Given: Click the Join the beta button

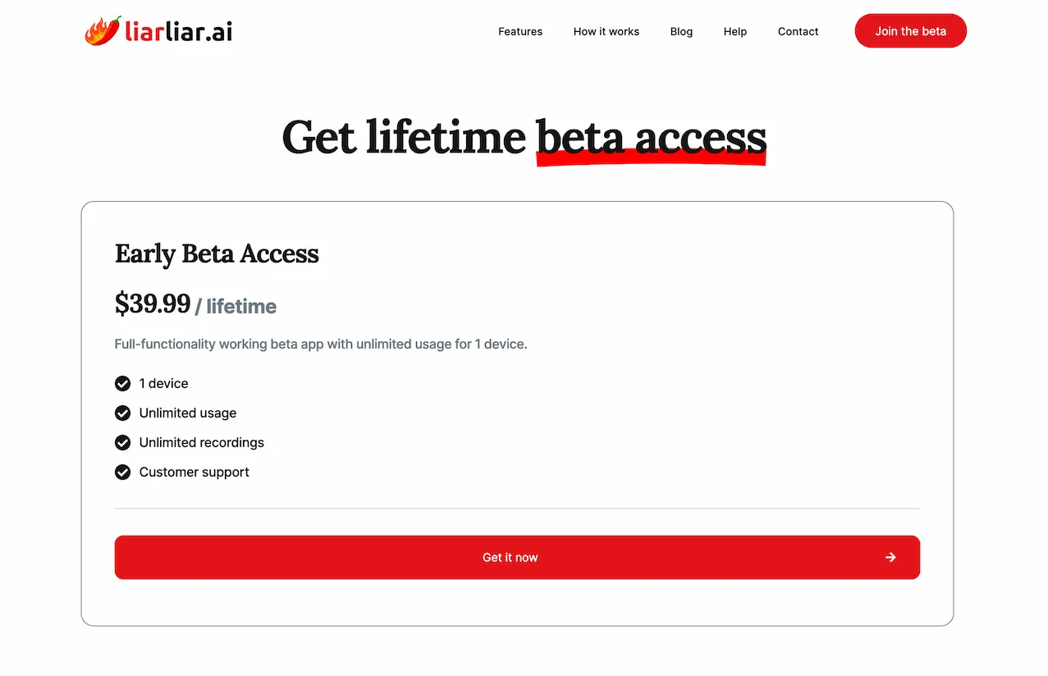Looking at the screenshot, I should [x=910, y=30].
